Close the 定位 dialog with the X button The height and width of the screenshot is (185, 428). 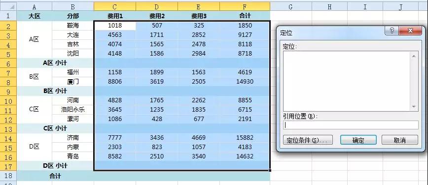[x=410, y=31]
